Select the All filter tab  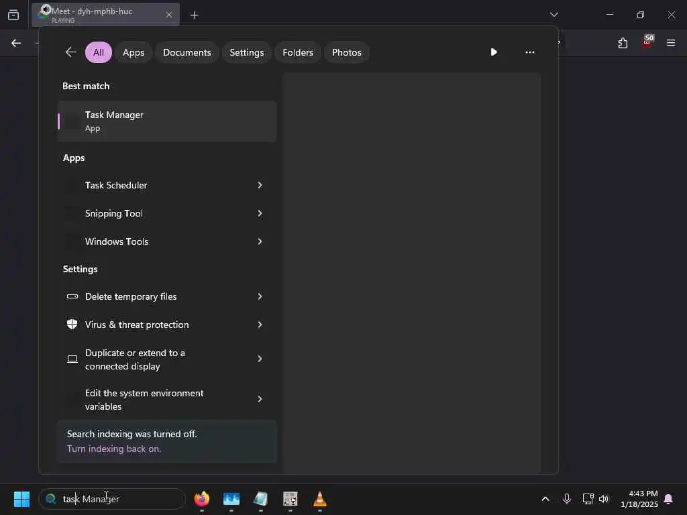99,52
